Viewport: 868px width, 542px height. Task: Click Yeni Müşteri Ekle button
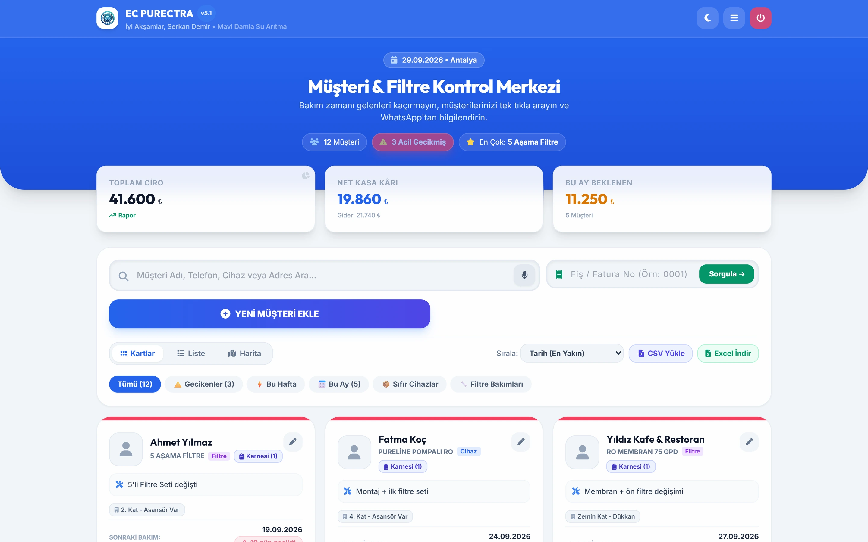coord(270,314)
